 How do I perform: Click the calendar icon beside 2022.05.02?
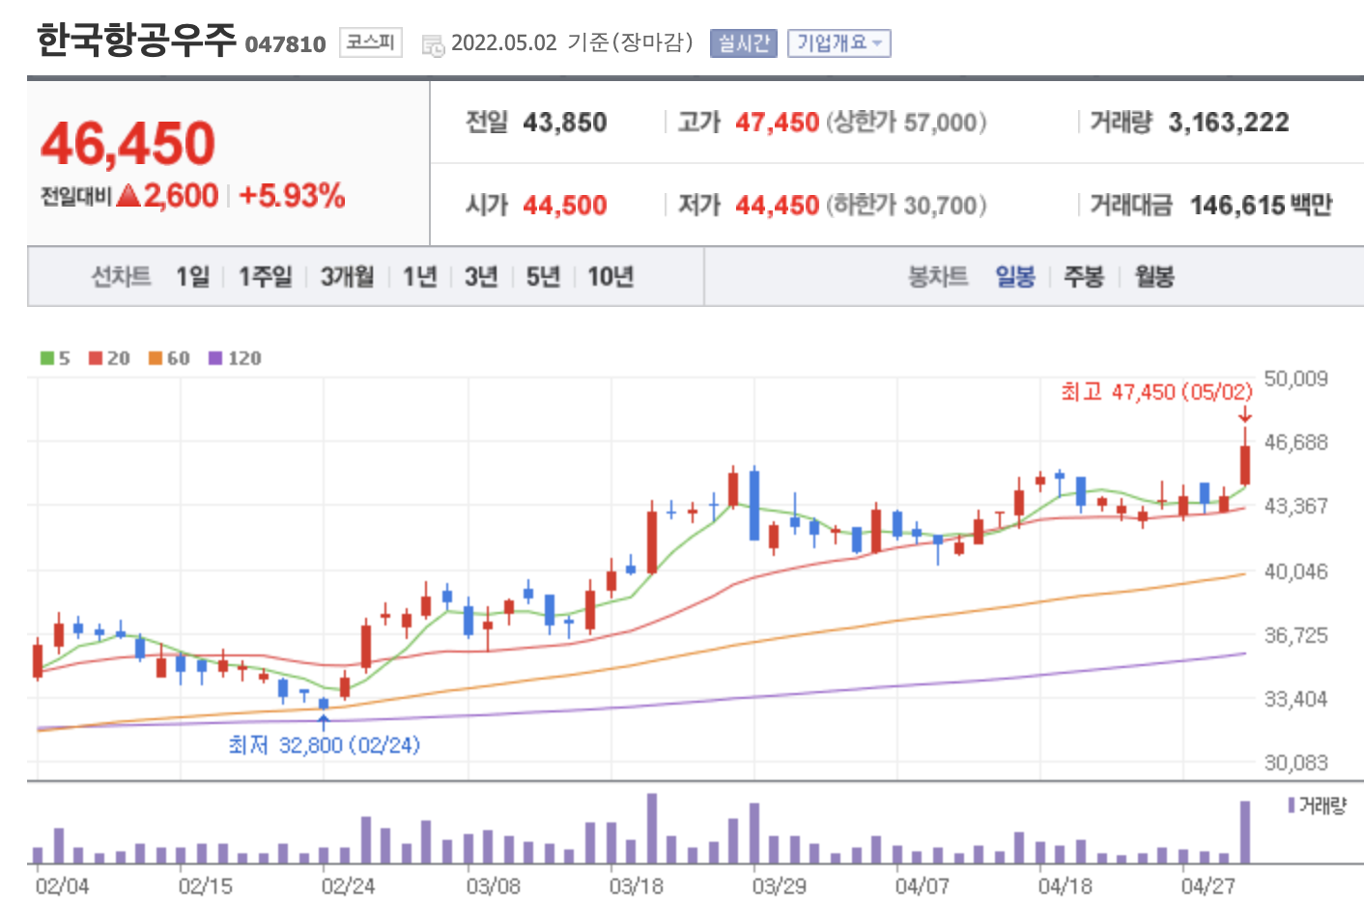click(x=434, y=44)
